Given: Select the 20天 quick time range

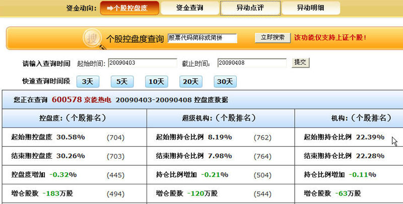Looking at the screenshot, I should (x=190, y=81).
